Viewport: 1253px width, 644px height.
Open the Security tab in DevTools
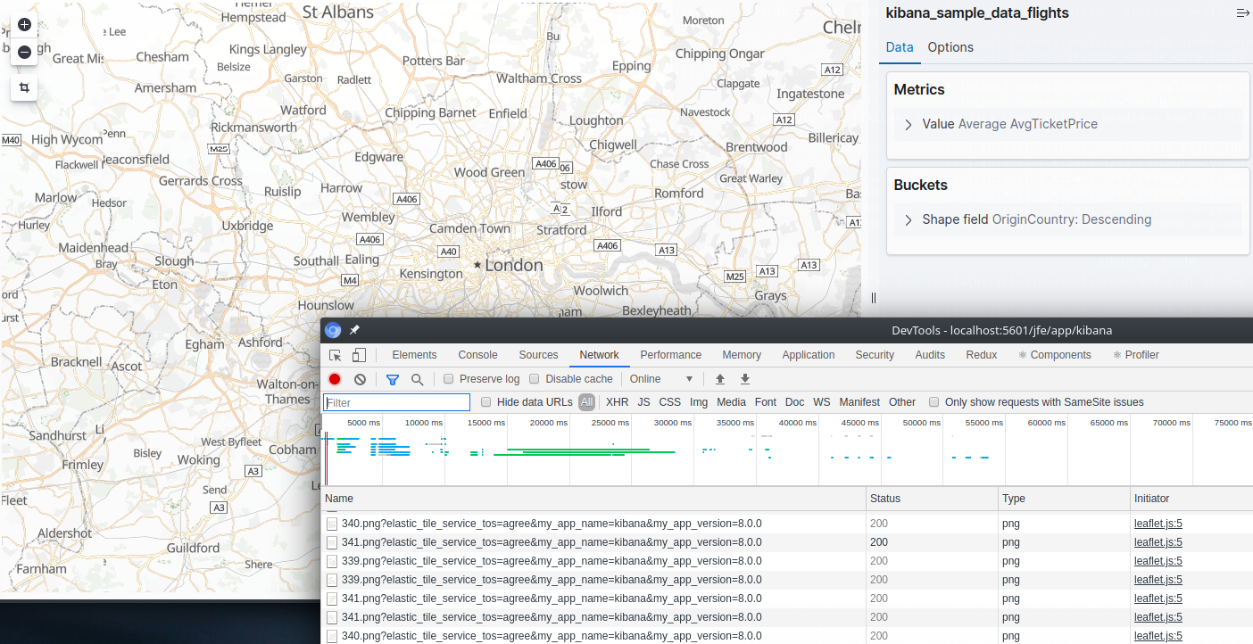pos(875,355)
